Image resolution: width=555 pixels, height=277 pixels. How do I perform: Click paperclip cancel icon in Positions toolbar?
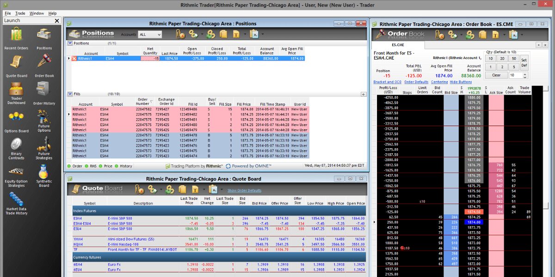pyautogui.click(x=180, y=34)
